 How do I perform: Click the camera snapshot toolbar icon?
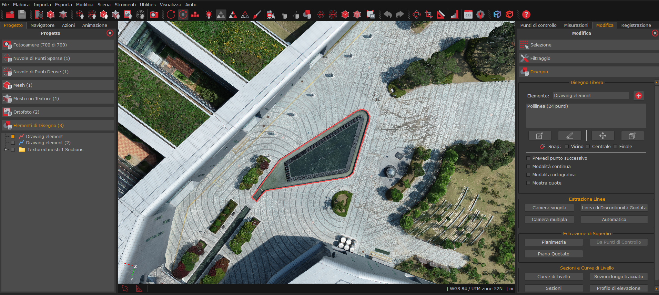point(154,14)
